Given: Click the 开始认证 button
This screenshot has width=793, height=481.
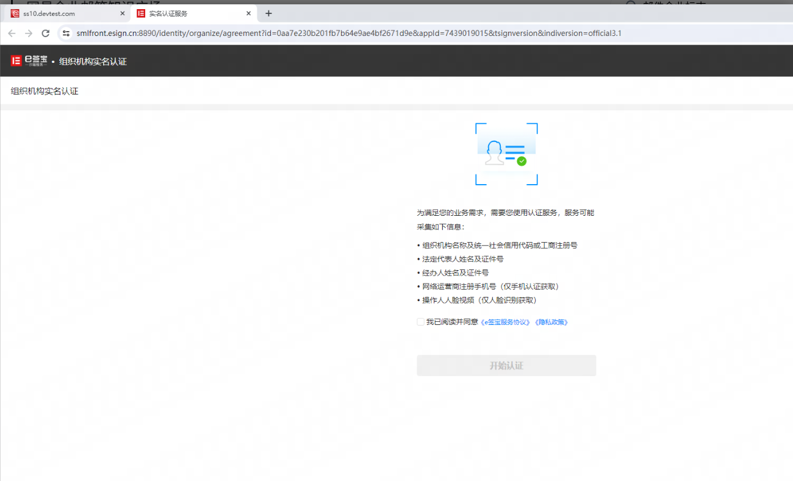Looking at the screenshot, I should pos(506,366).
